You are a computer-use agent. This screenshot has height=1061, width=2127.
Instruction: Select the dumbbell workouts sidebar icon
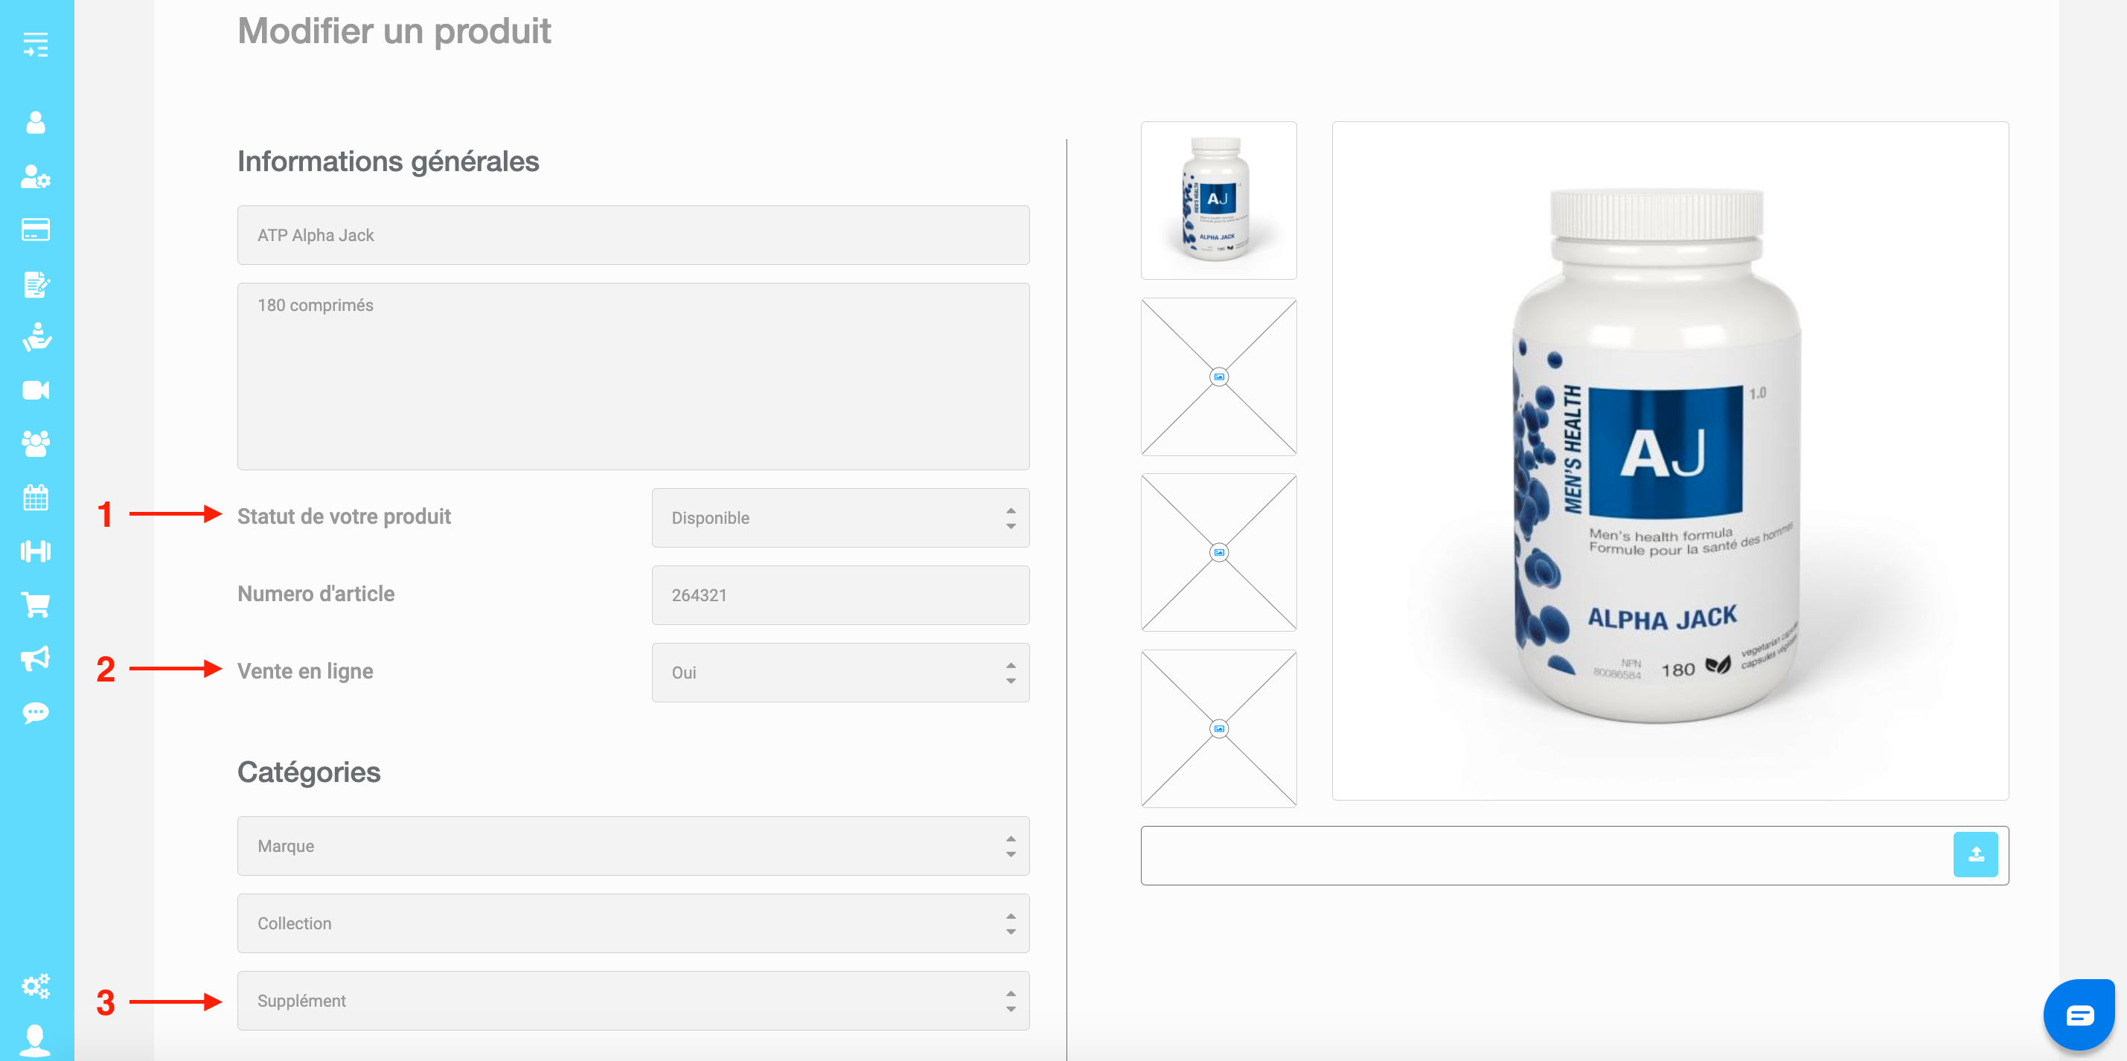[36, 551]
